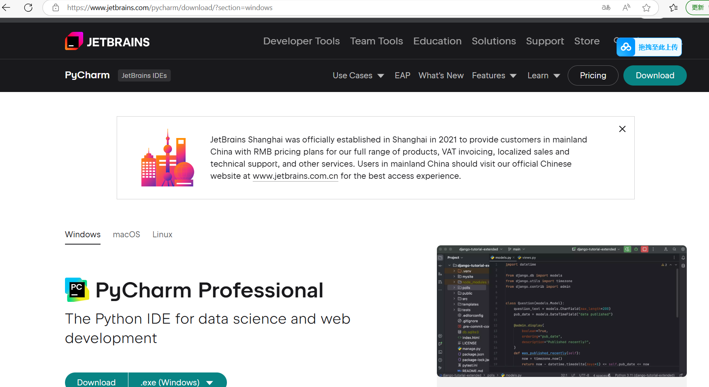Screen dimensions: 709x387
Task: Reload the page with refresh icon
Action: (x=28, y=7)
